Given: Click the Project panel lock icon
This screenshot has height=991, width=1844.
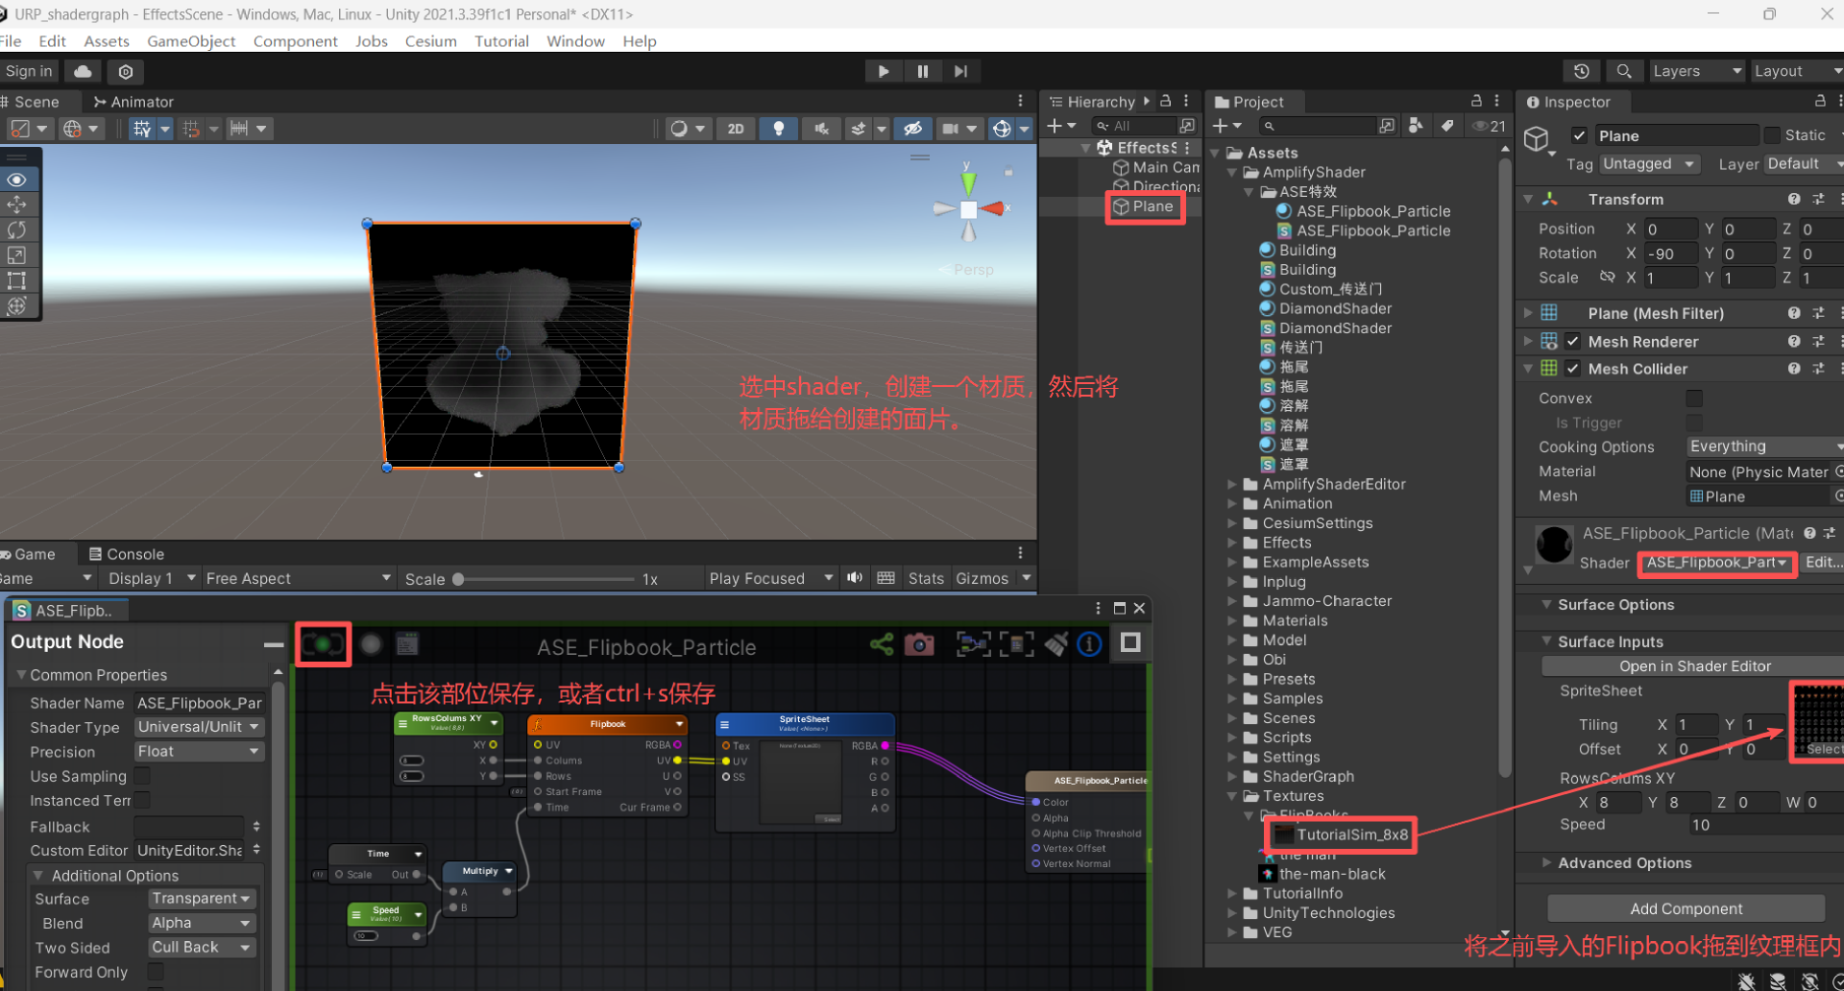Looking at the screenshot, I should point(1476,101).
